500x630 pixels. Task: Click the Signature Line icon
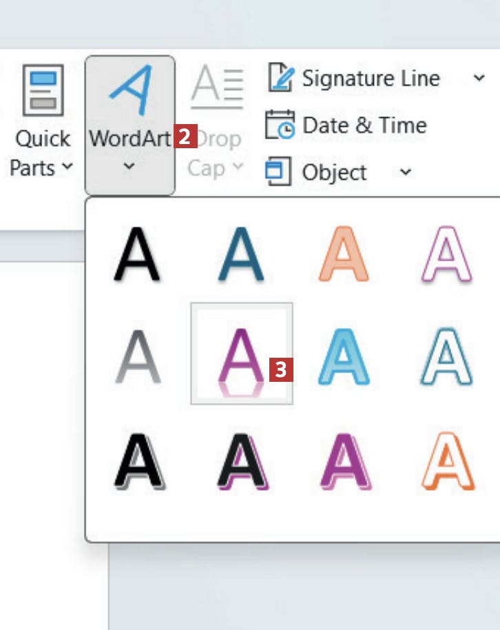coord(281,78)
